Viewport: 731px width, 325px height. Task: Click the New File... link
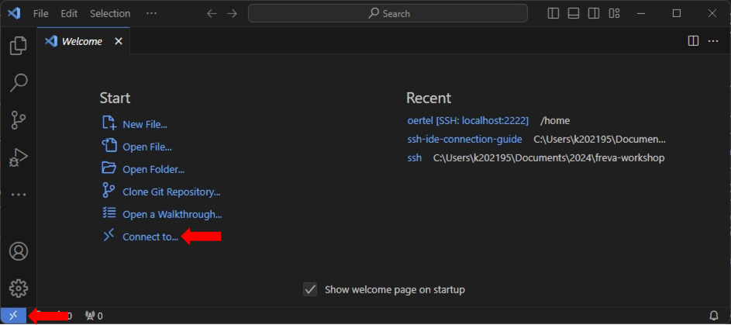tap(145, 125)
